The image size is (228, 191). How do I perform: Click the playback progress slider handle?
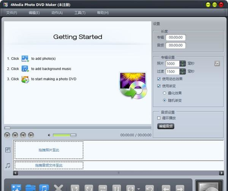[8, 128]
